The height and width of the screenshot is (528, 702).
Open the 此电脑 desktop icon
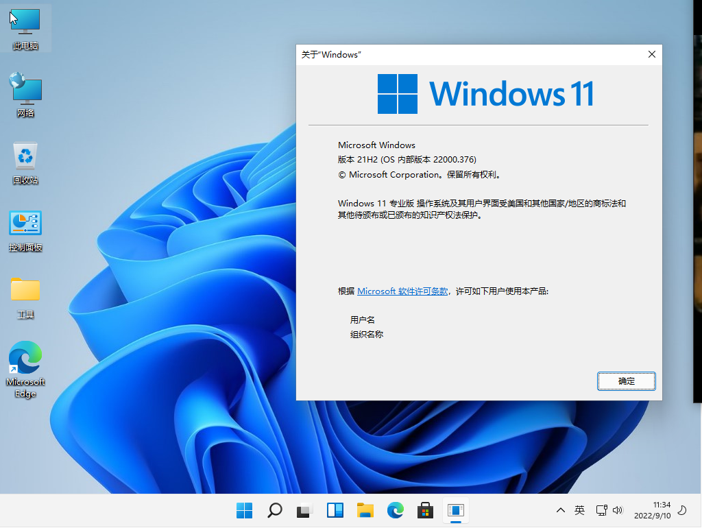[x=25, y=29]
